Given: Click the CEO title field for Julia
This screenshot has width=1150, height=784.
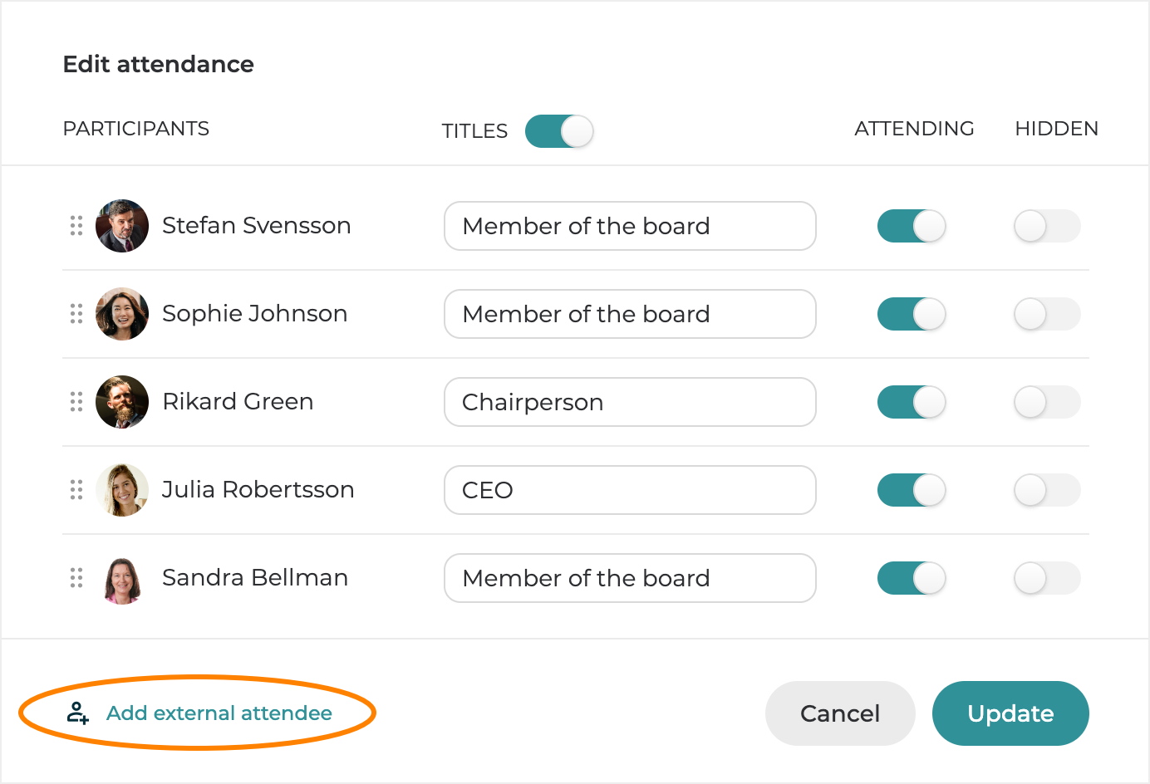Looking at the screenshot, I should 630,490.
